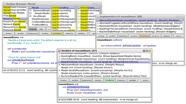Click versions button in Implementors window
Viewport: 186px width, 104px height.
tap(134, 36)
